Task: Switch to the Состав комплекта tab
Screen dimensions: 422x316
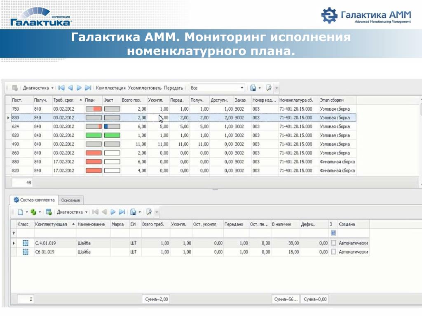Action: click(34, 200)
